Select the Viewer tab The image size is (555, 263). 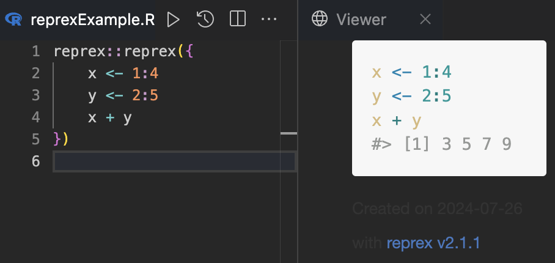click(x=361, y=20)
